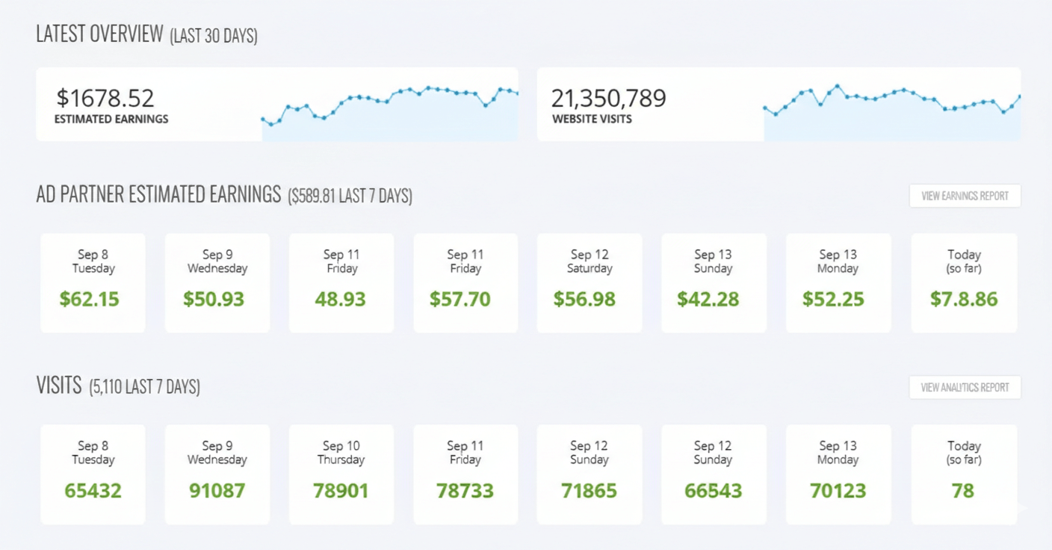Open the Today so far visits tile
The image size is (1052, 550).
click(x=964, y=474)
